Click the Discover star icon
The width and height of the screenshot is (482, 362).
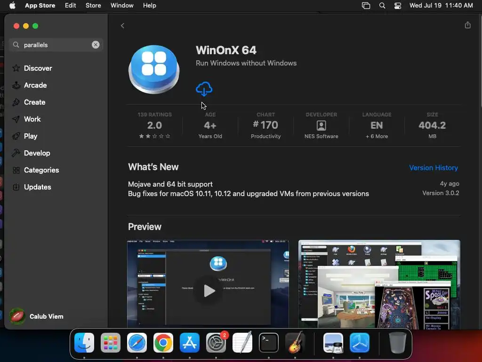pyautogui.click(x=16, y=68)
